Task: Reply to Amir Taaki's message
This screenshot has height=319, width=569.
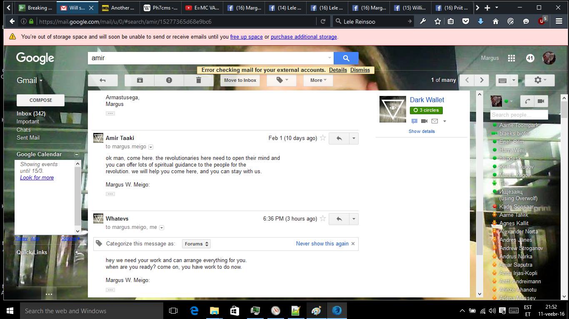Action: click(339, 138)
